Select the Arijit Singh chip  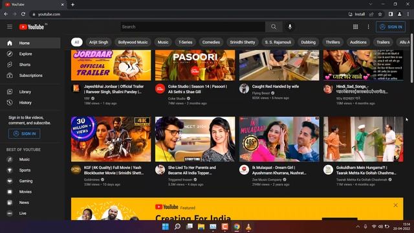click(x=98, y=42)
